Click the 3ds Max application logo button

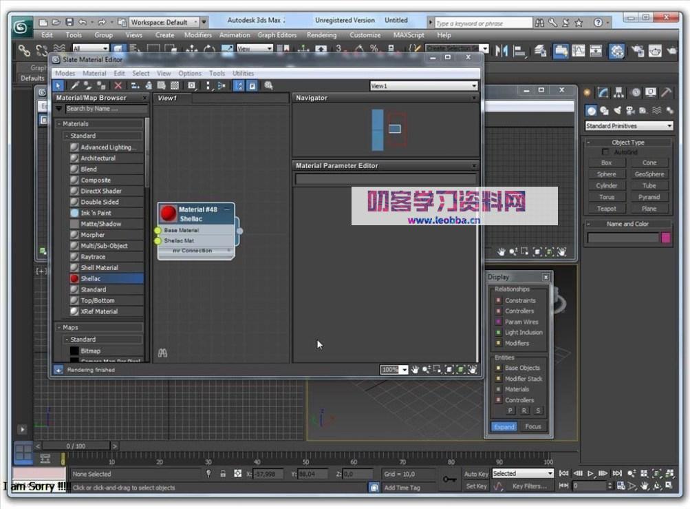[21, 28]
